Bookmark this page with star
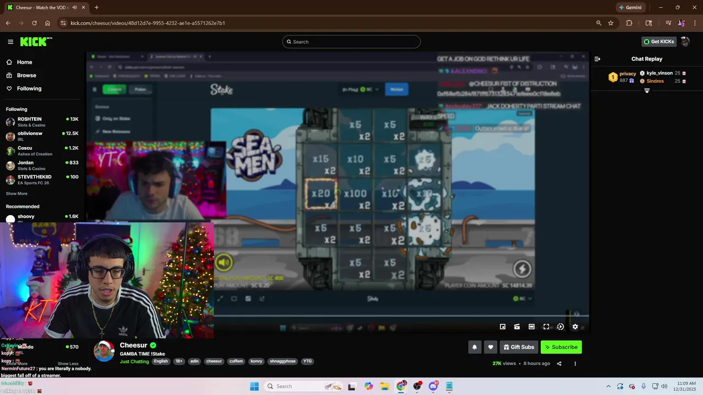 [x=611, y=23]
